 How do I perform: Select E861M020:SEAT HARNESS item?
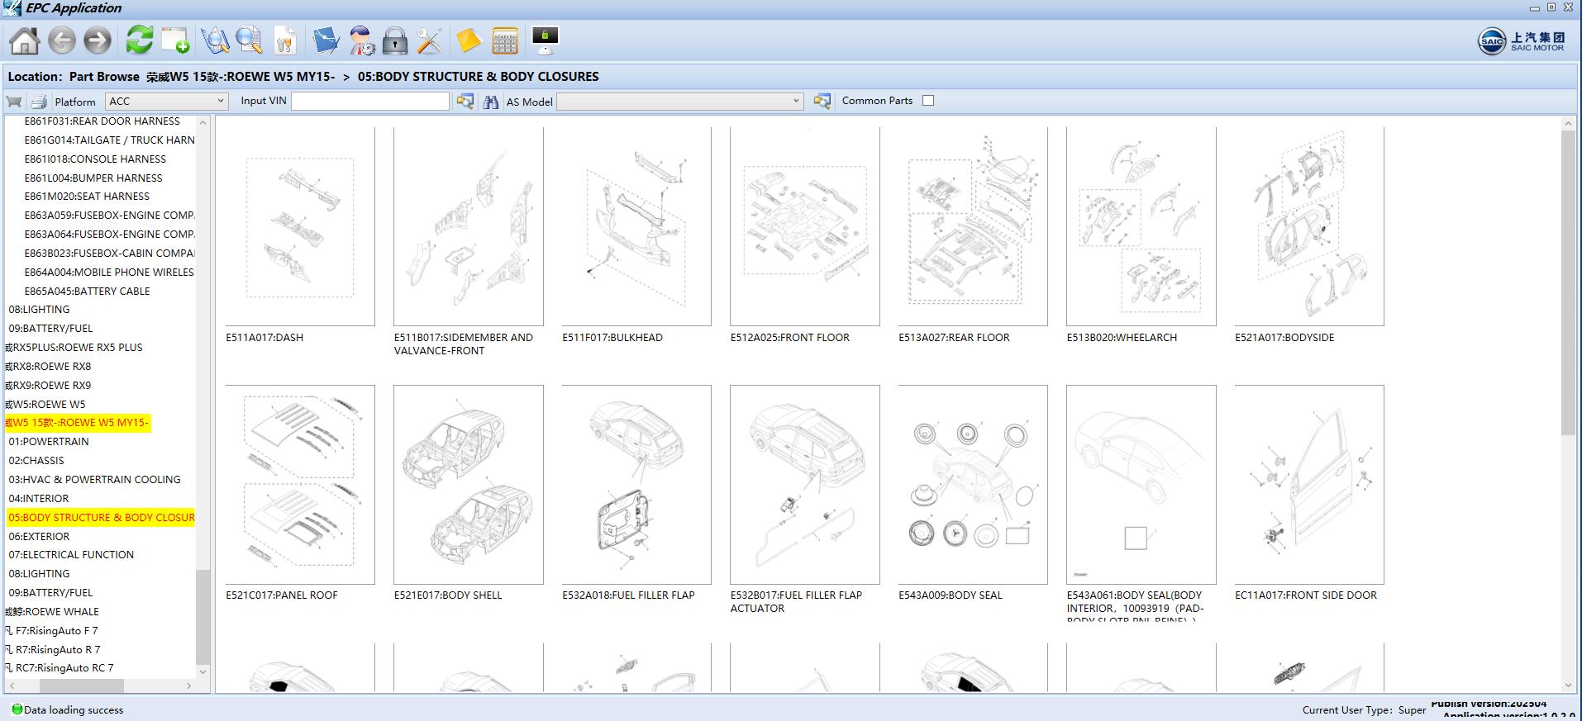87,197
